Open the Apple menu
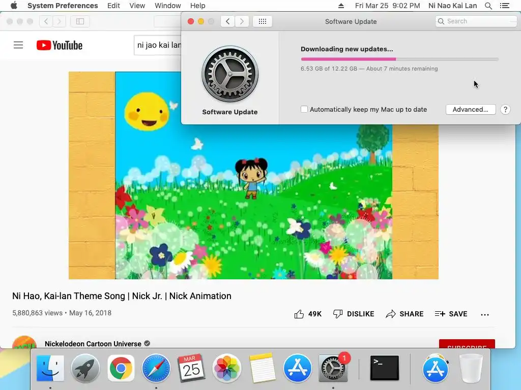 14,6
